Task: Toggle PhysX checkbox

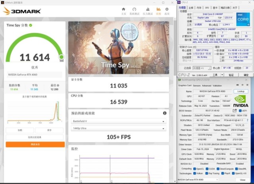Action: [x=223, y=173]
